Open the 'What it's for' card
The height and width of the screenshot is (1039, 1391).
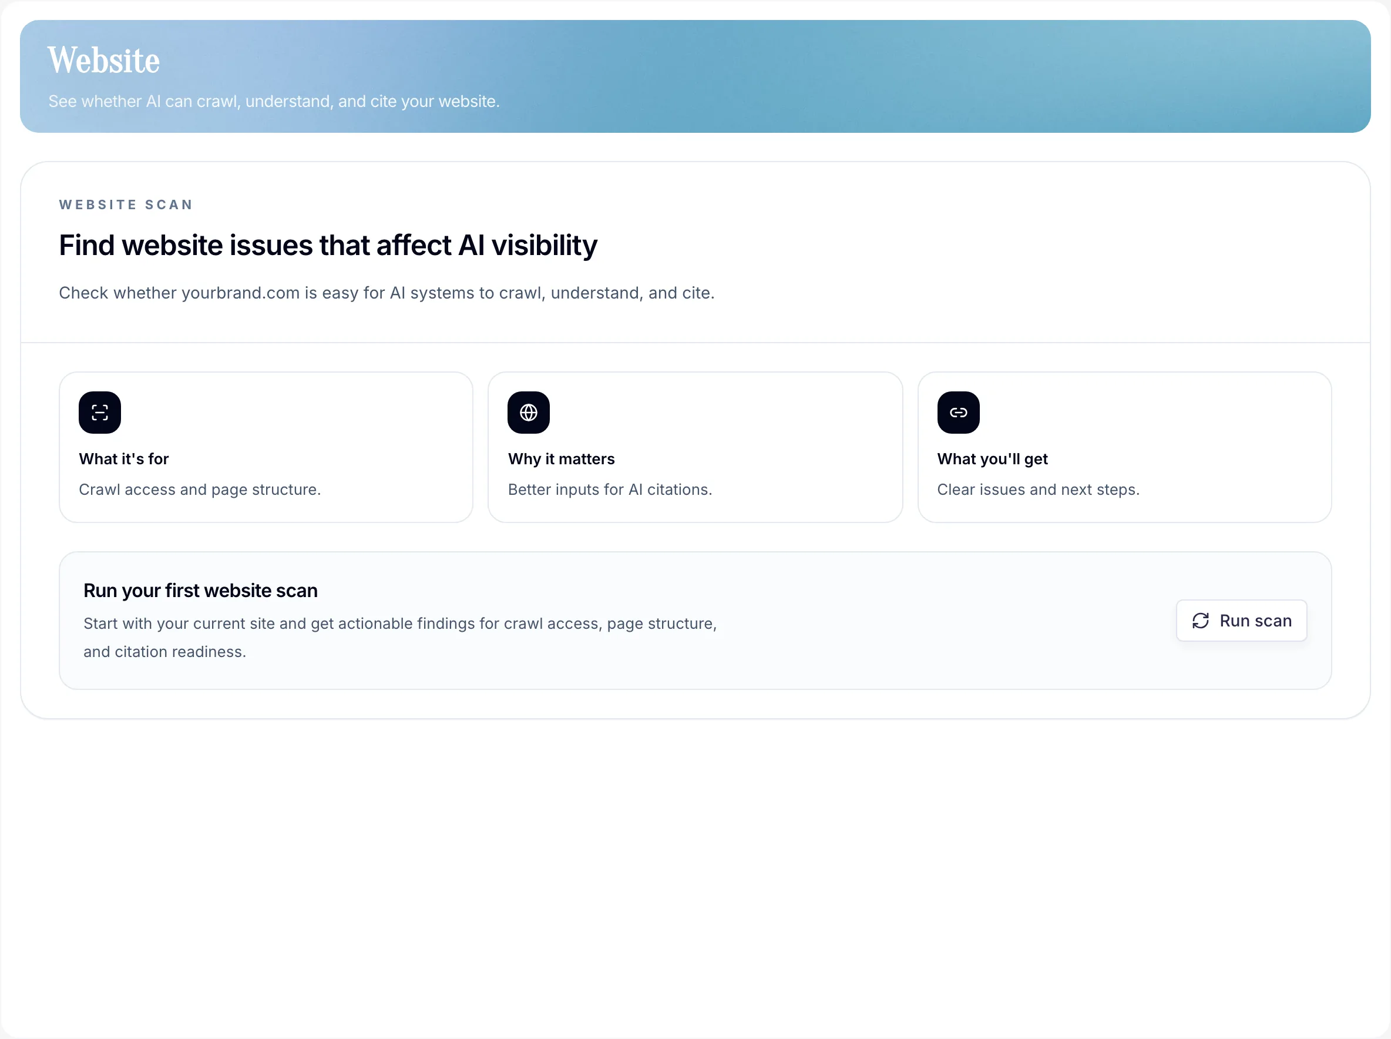pos(266,447)
